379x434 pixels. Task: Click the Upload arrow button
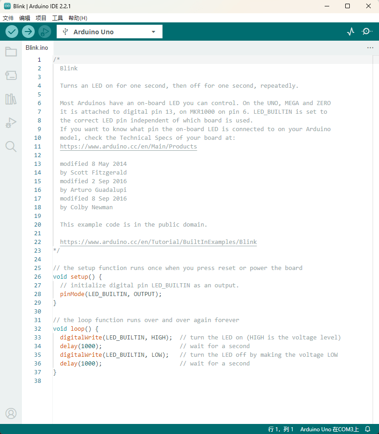pos(28,32)
